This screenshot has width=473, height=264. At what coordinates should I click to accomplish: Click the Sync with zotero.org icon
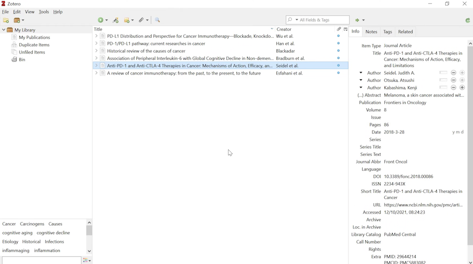tap(468, 20)
